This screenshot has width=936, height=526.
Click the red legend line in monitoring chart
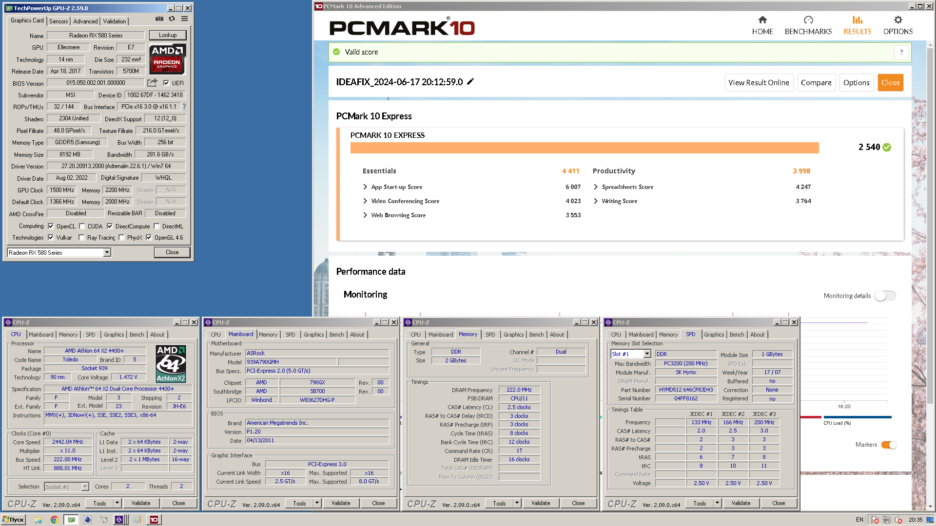pos(811,417)
